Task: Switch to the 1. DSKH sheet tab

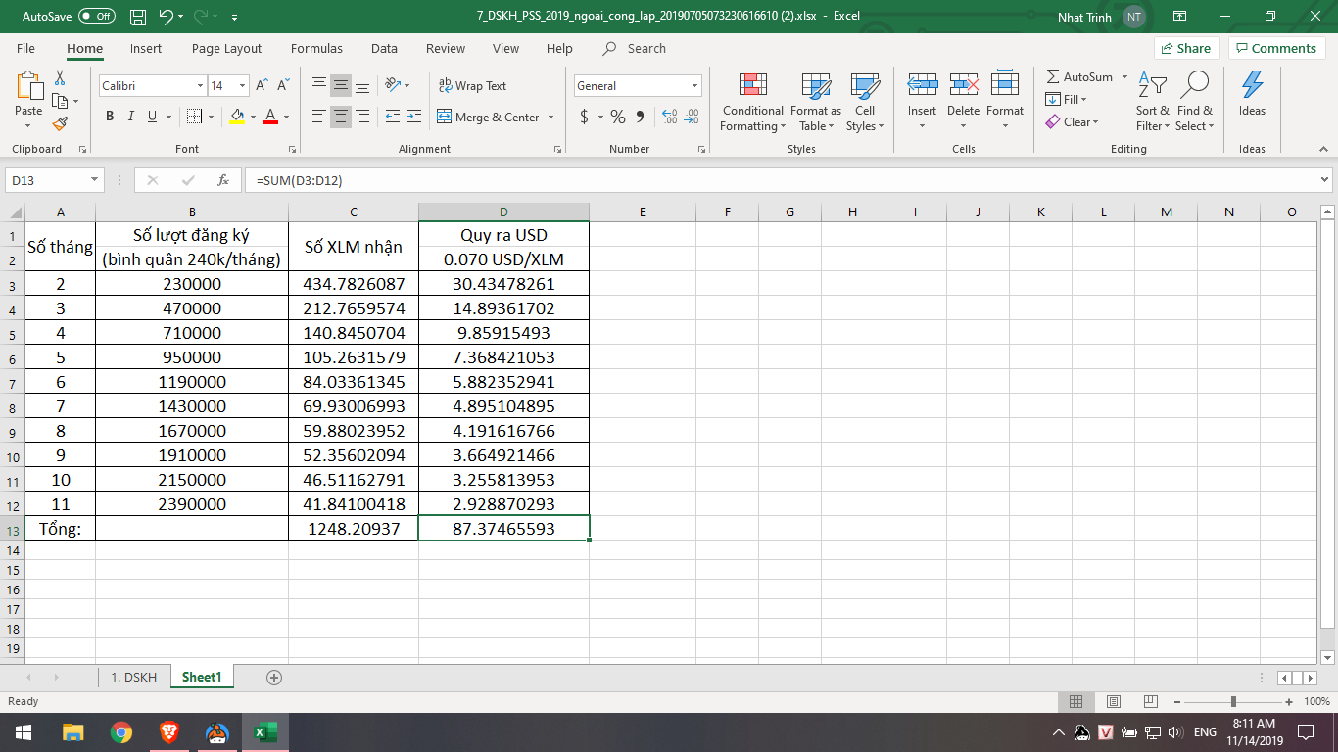Action: coord(133,677)
